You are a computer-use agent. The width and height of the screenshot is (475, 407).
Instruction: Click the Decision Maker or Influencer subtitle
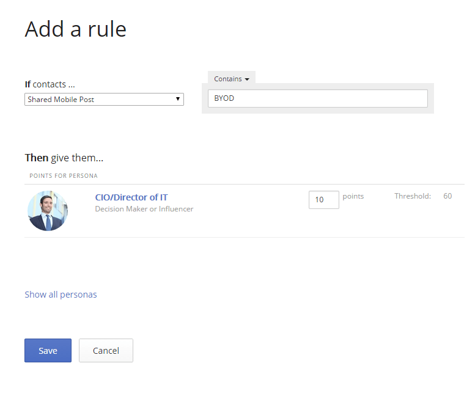point(144,209)
